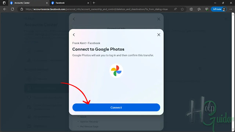The image size is (235, 132).
Task: Close the Accounts Center tab
Action: [x=47, y=3]
